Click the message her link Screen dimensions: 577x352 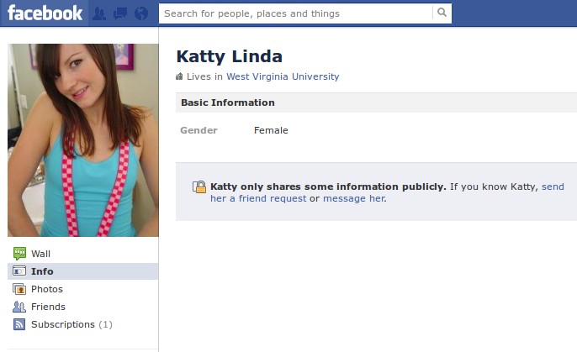354,198
